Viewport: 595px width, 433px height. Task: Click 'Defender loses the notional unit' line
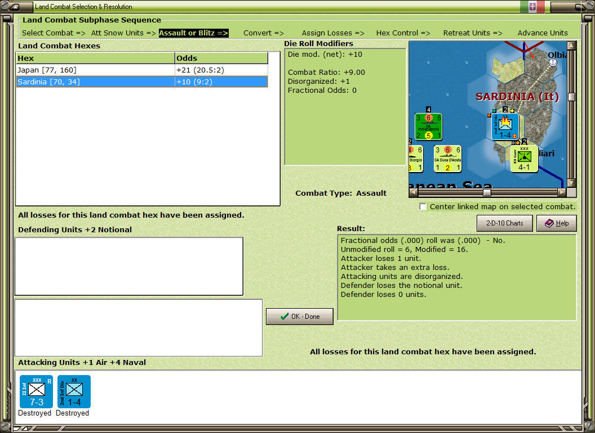click(x=402, y=286)
